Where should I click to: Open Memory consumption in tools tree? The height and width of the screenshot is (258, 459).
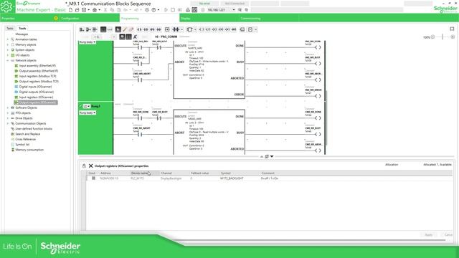tap(29, 150)
